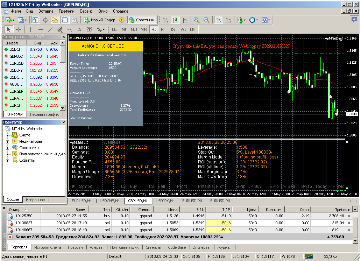The image size is (361, 261).
Task: Expand the Счета tree node
Action: click(x=7, y=135)
